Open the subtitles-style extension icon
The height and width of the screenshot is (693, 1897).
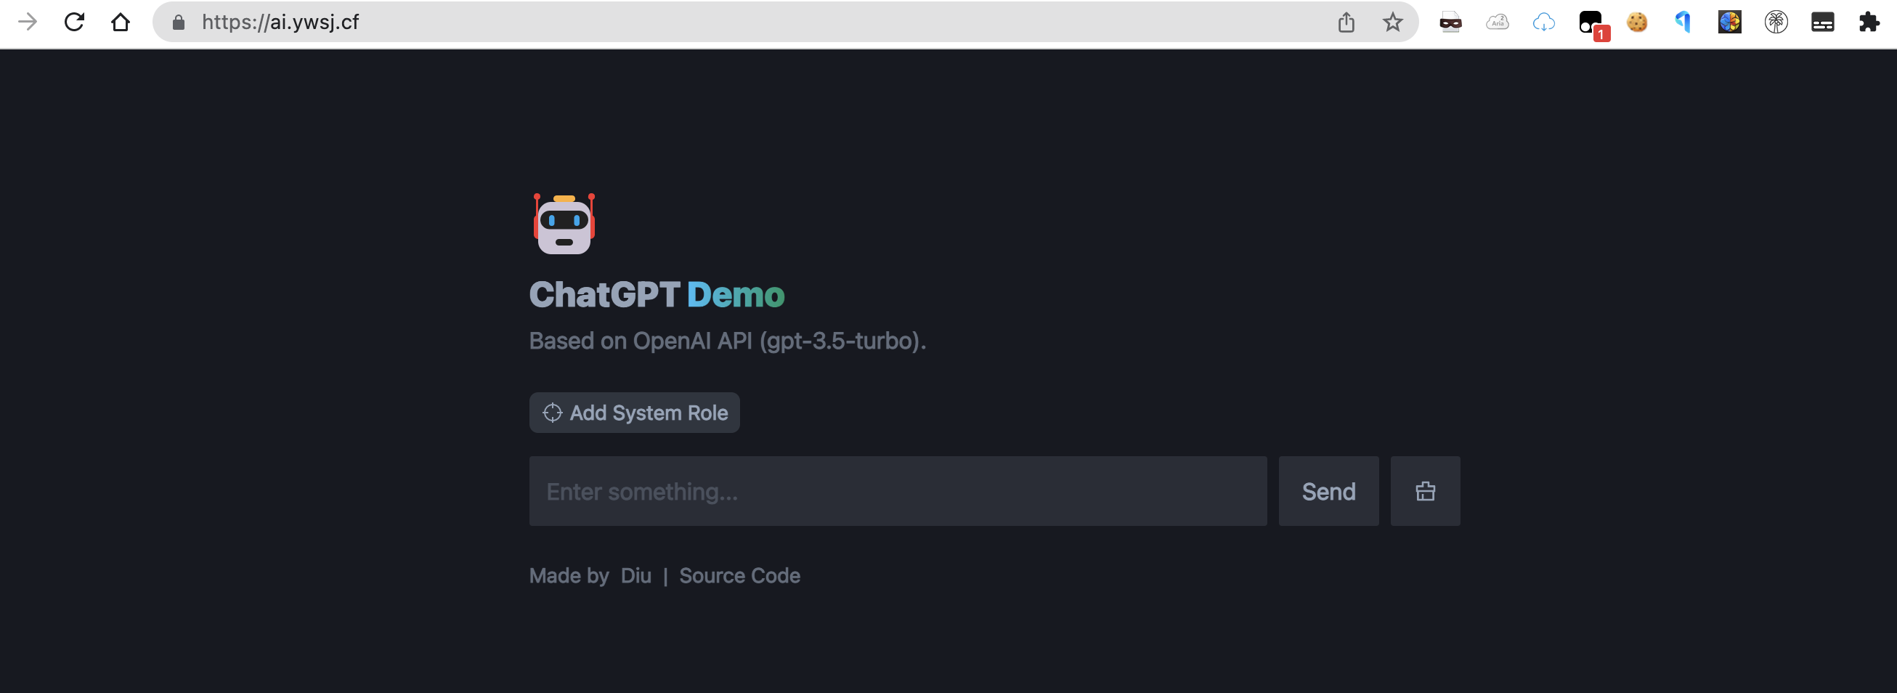point(1823,22)
